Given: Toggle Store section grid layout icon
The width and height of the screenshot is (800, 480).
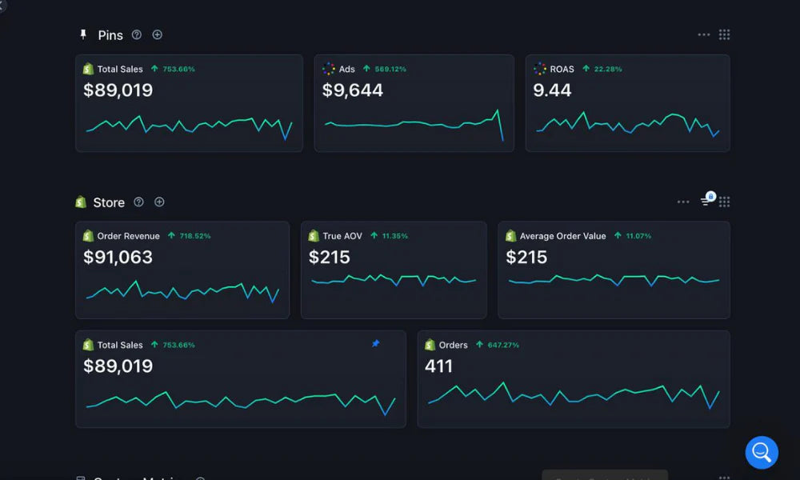Looking at the screenshot, I should pos(724,202).
